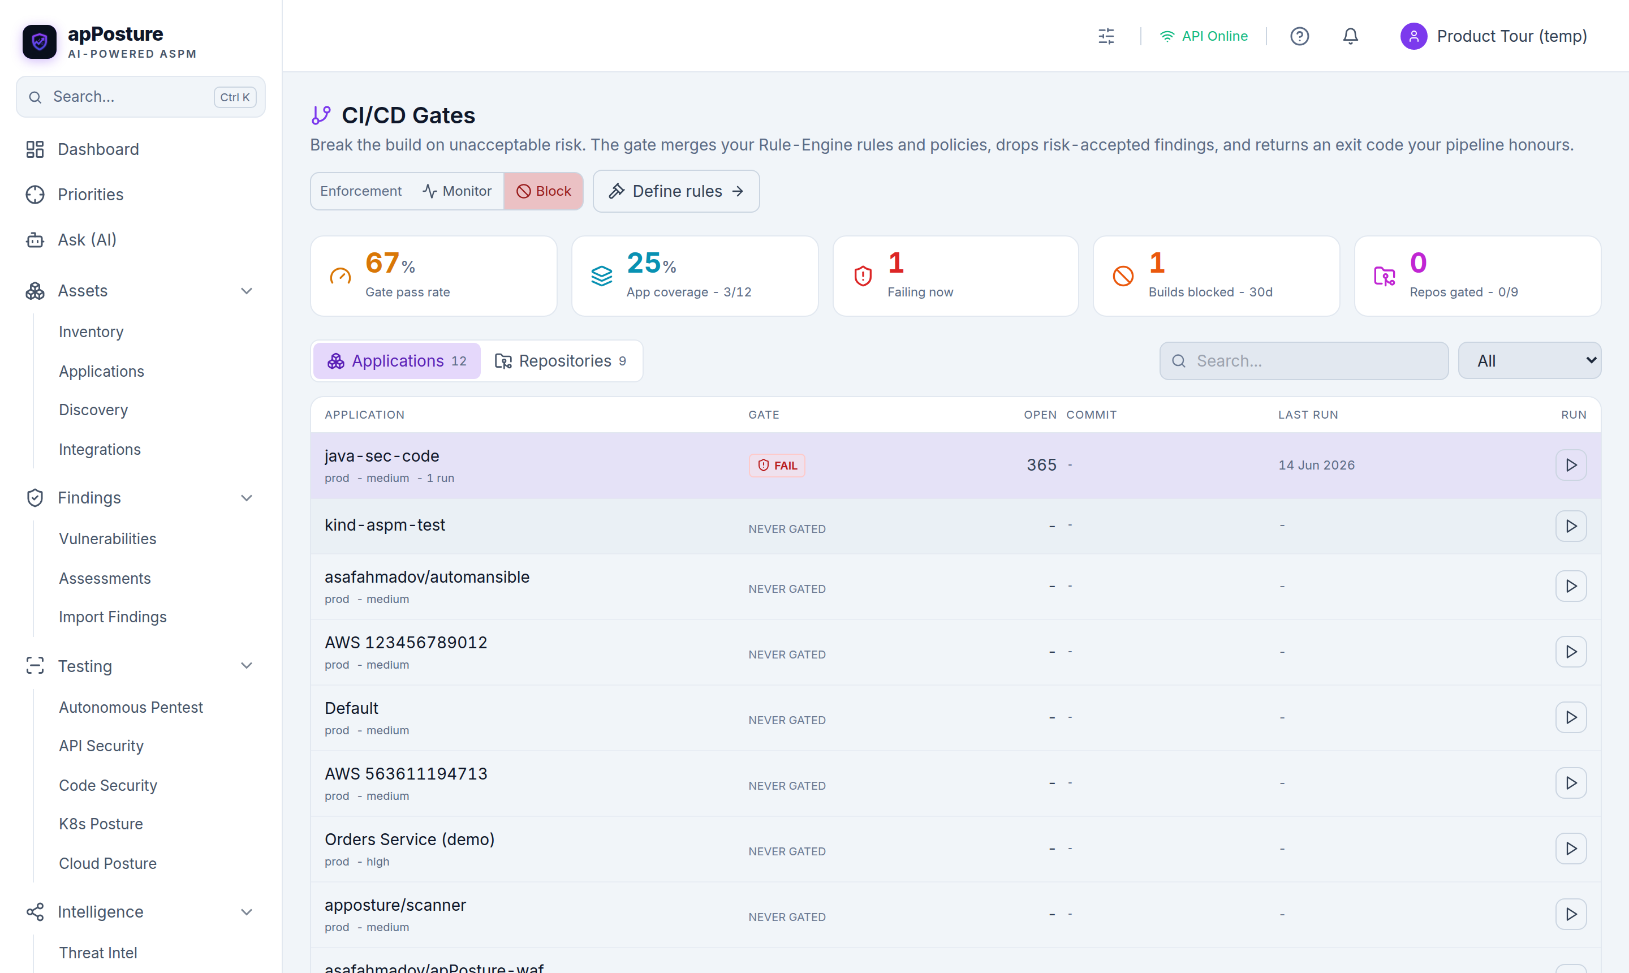Switch to the Repositories 9 tab
Viewport: 1629px width, 973px height.
[x=561, y=360]
